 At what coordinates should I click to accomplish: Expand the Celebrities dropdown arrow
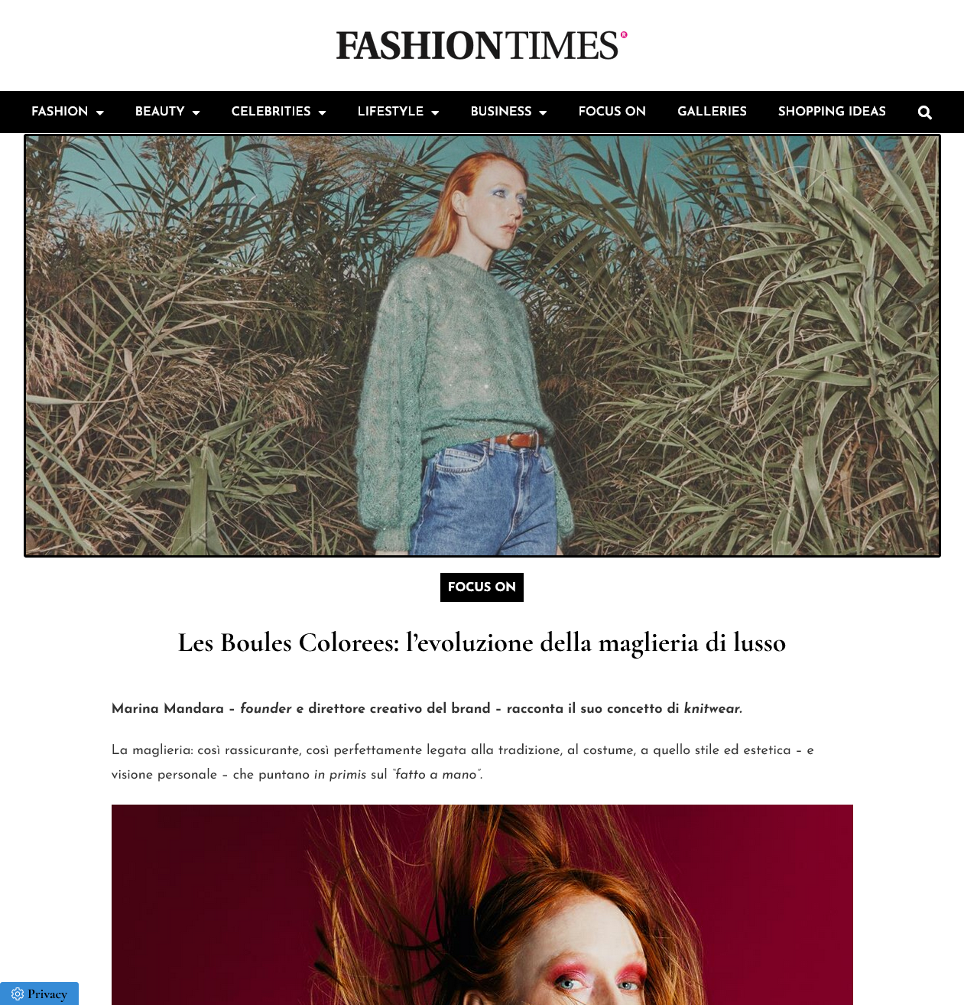[322, 112]
